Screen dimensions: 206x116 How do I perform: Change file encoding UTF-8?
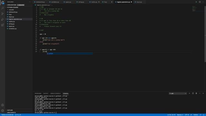pos(187,115)
